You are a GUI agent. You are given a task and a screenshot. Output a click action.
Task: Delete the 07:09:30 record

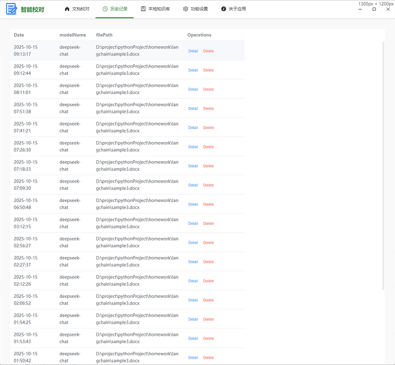coord(208,185)
